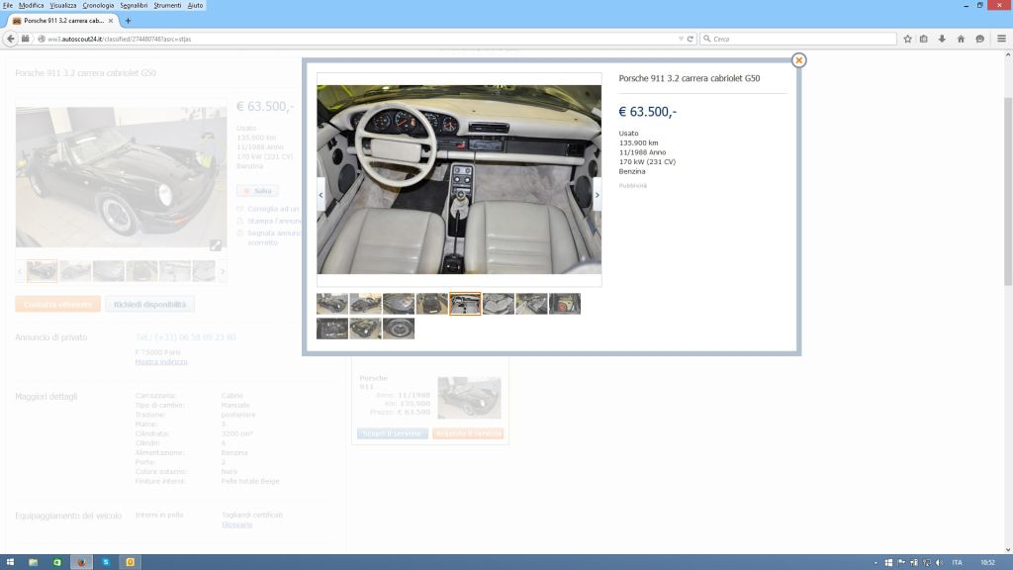Select the sixth thumbnail showing seats
Screen dimensions: 1013x570
tap(499, 304)
